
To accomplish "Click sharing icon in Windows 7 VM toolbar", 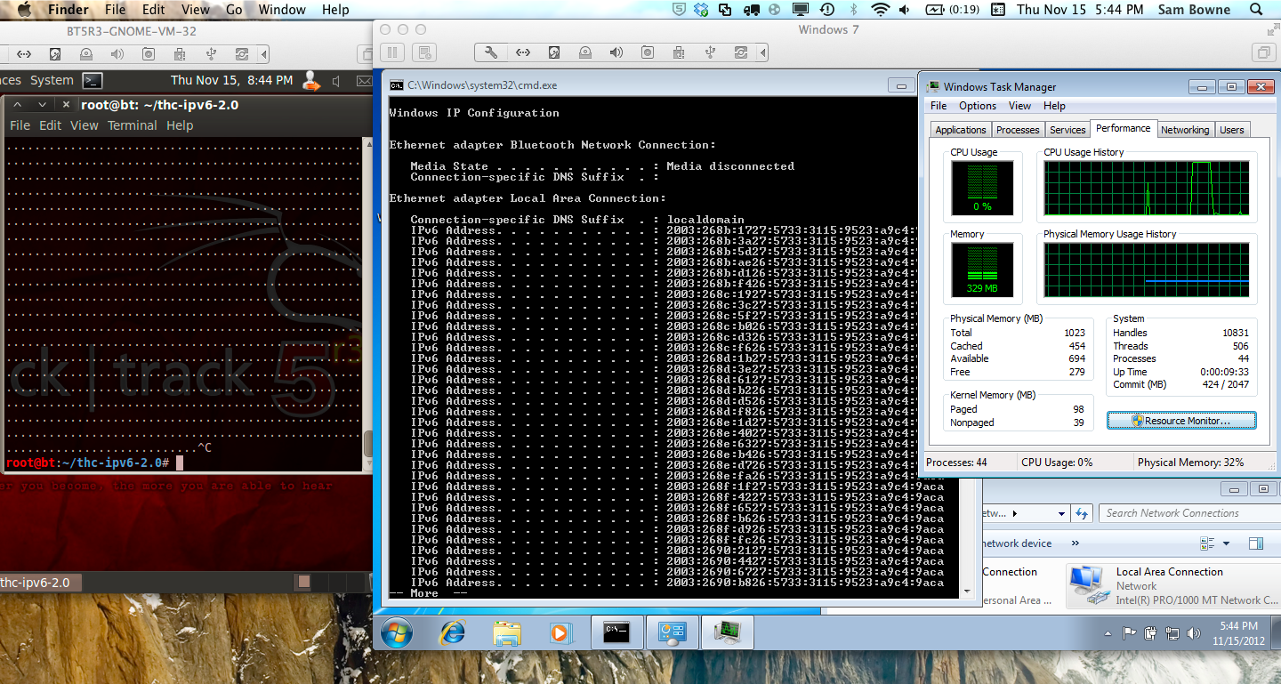I will pyautogui.click(x=740, y=52).
